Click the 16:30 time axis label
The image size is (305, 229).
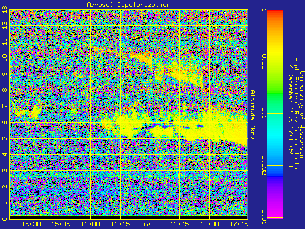pos(150,224)
